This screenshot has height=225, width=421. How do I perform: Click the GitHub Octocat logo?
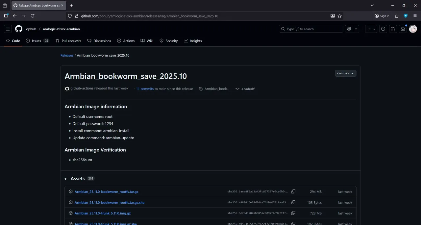click(19, 29)
